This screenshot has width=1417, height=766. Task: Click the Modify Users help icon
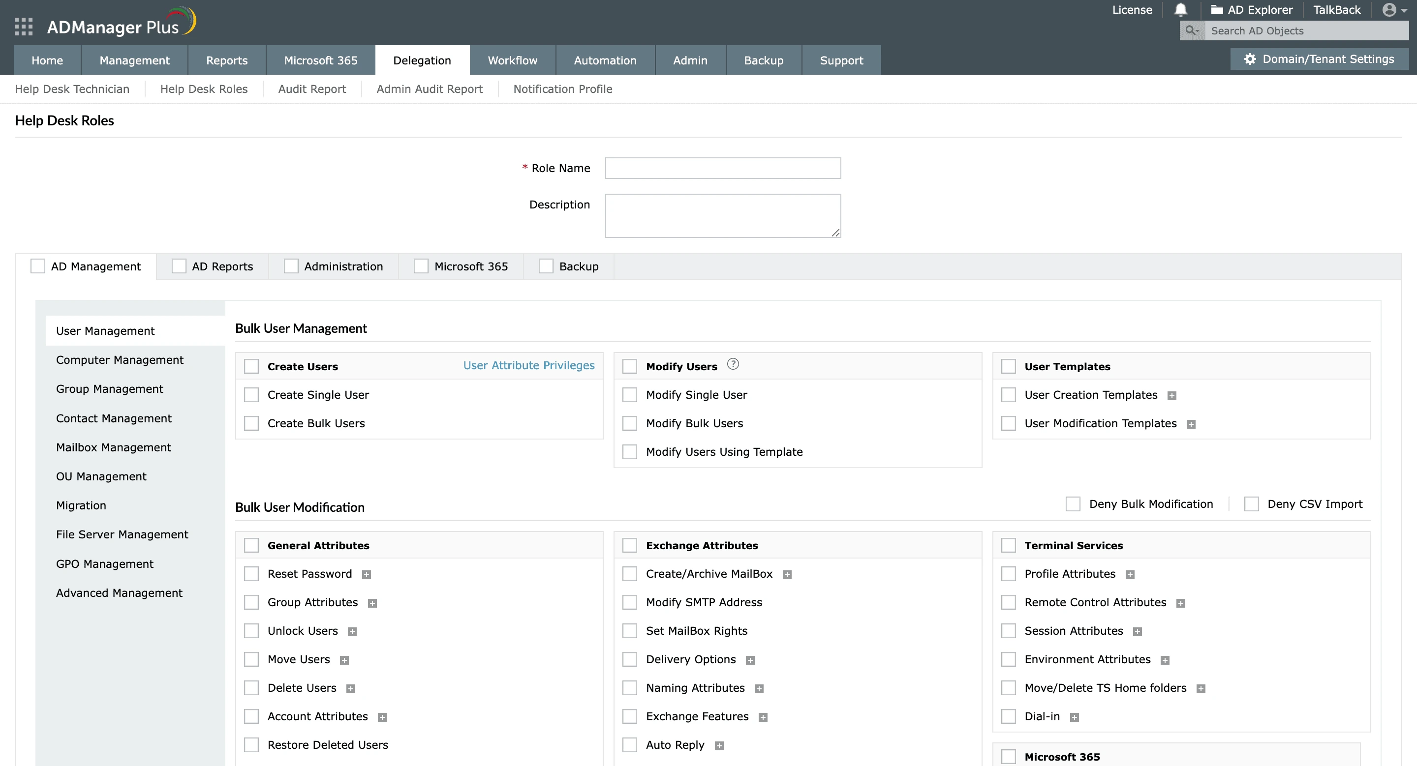pos(733,364)
